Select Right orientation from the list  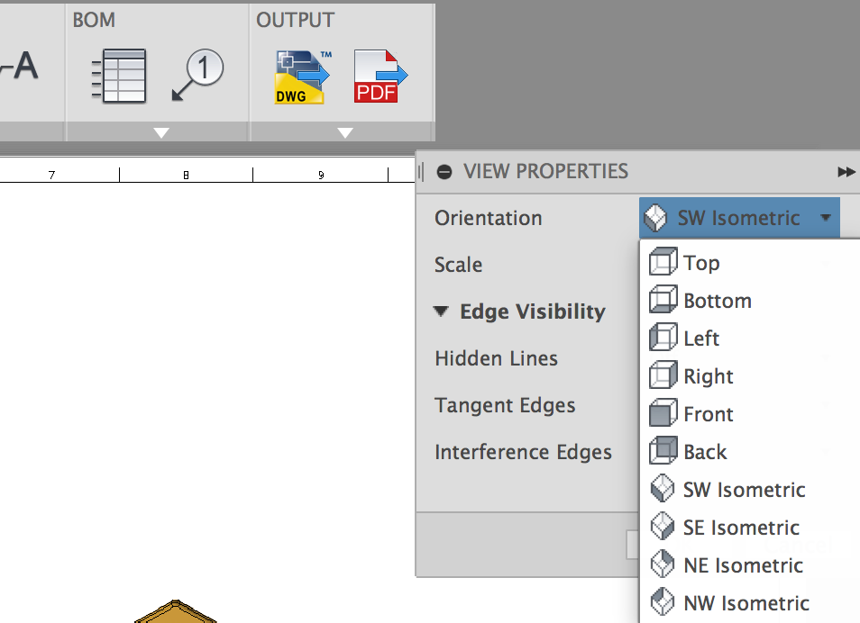click(x=749, y=376)
